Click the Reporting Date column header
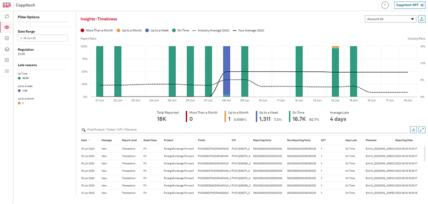This screenshot has width=428, height=204. [x=404, y=140]
